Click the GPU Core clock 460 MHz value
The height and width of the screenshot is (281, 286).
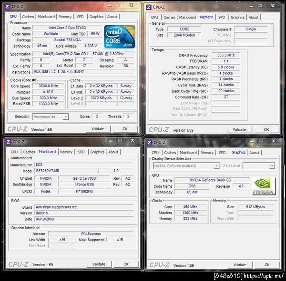[190, 207]
